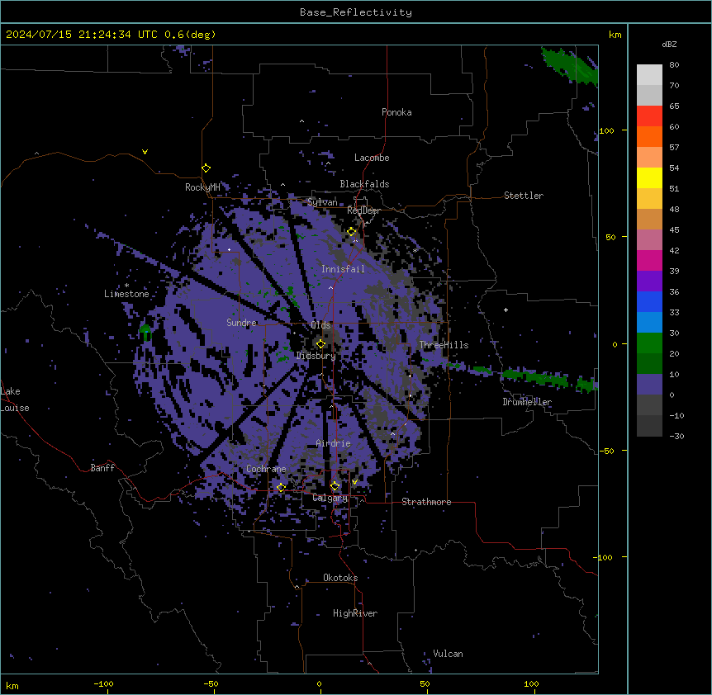Click the Limestone label
The height and width of the screenshot is (695, 712).
(x=126, y=294)
